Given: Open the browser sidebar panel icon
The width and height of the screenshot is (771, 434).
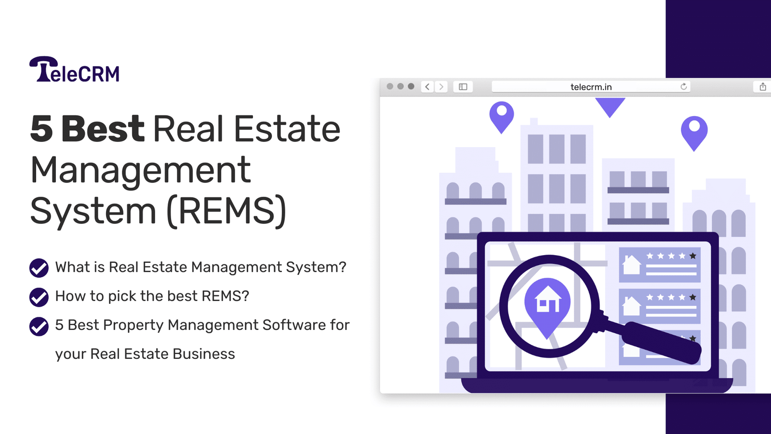Looking at the screenshot, I should coord(463,87).
